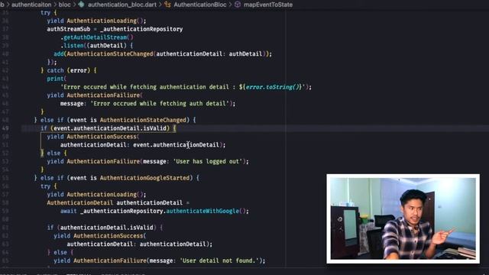
Task: Click 'AuthenticationStateChanged' inside the add call
Action: click(110, 54)
